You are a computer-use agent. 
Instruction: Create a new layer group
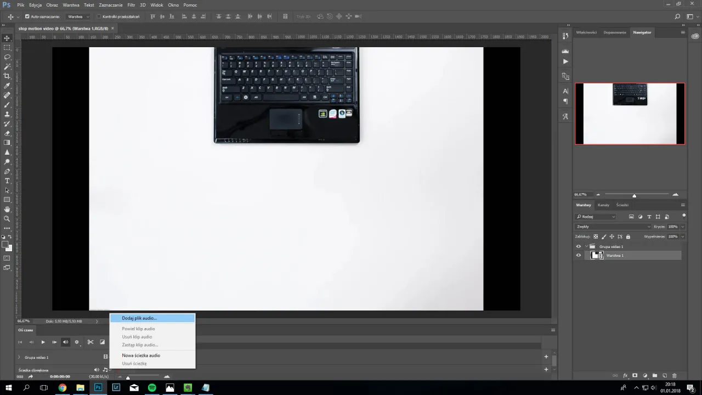(x=654, y=376)
